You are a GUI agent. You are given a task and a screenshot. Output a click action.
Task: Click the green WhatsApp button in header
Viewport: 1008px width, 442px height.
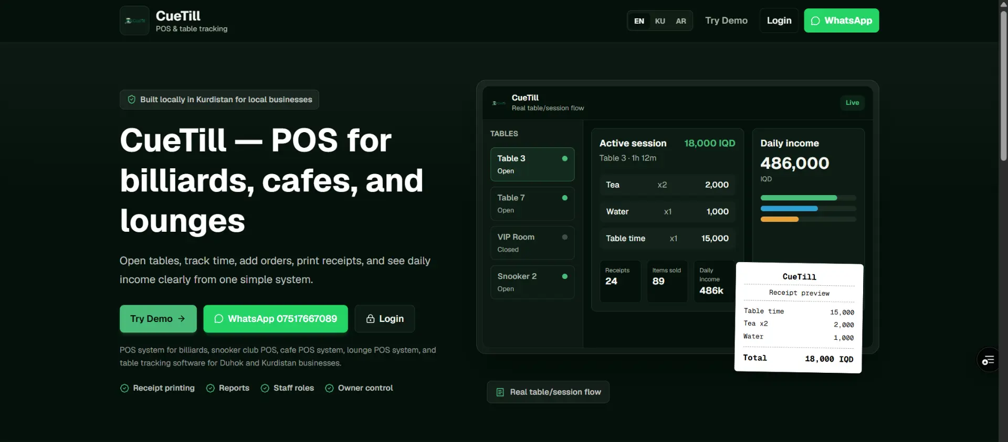click(842, 20)
